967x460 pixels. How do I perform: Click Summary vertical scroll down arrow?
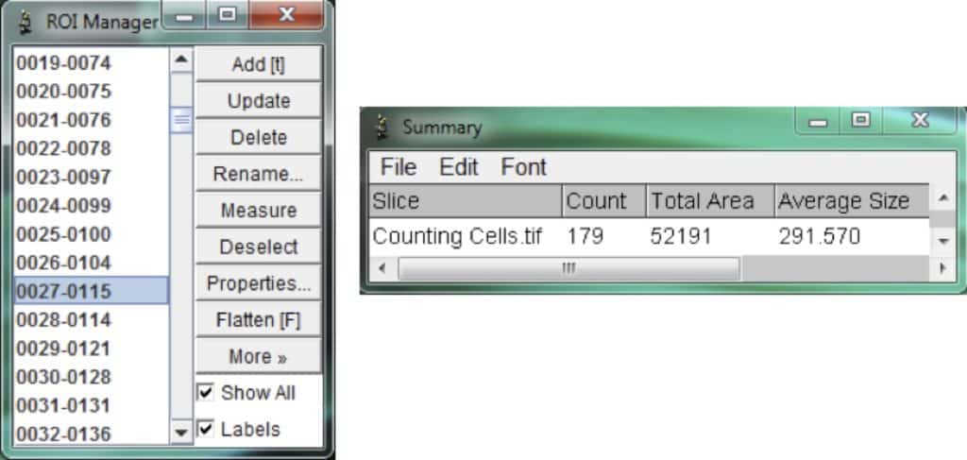pos(943,241)
